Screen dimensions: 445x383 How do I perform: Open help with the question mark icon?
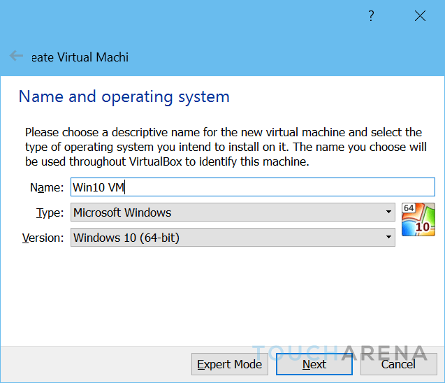point(371,16)
